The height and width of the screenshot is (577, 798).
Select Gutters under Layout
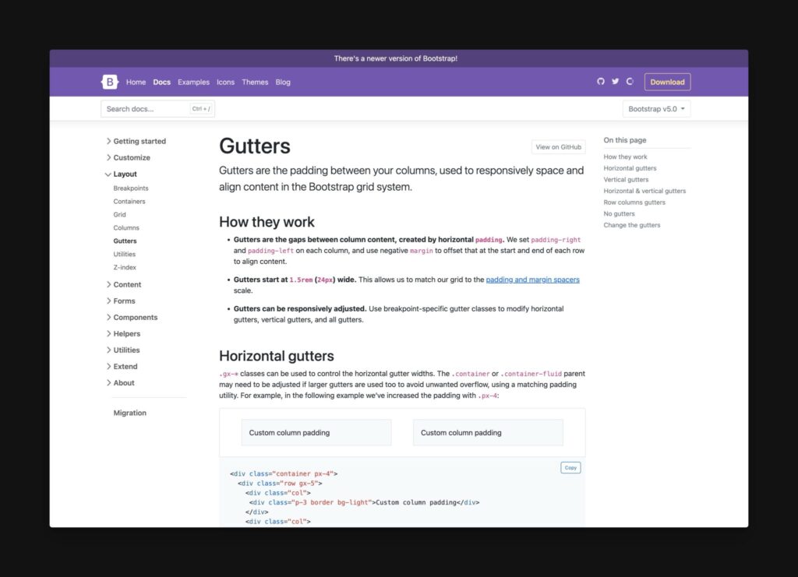pos(125,241)
